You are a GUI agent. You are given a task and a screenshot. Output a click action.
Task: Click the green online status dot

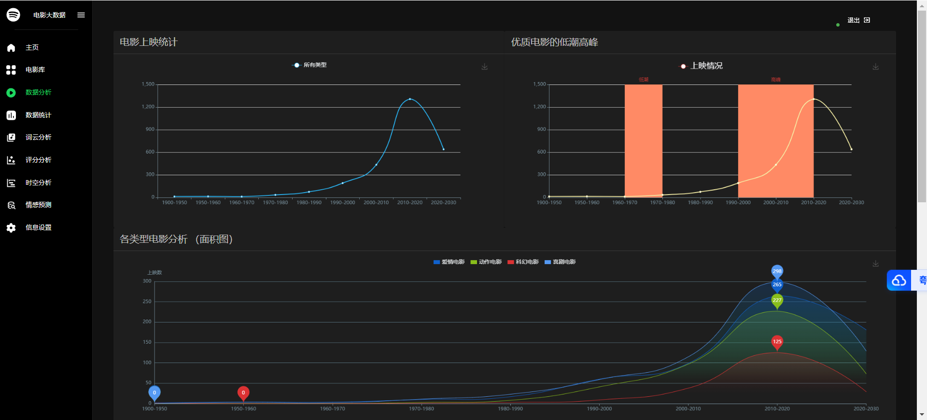pos(838,25)
